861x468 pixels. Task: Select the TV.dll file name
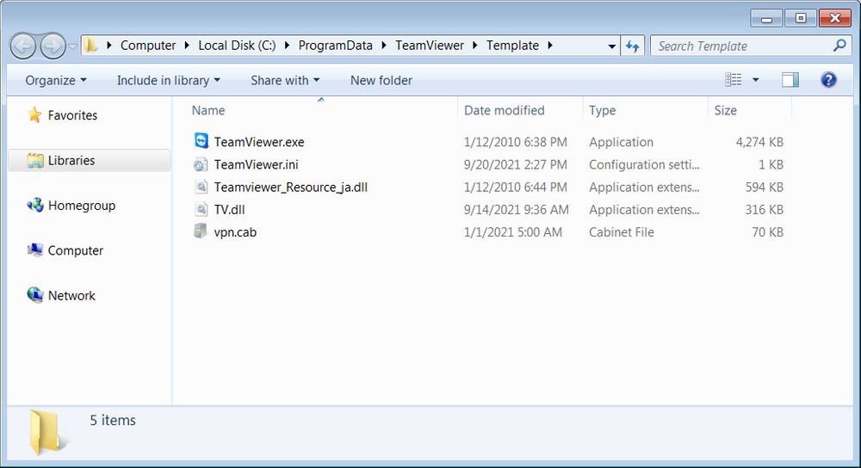click(230, 210)
